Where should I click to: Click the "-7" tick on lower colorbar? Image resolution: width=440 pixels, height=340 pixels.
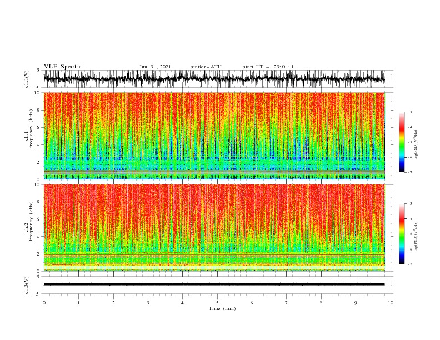410,264
